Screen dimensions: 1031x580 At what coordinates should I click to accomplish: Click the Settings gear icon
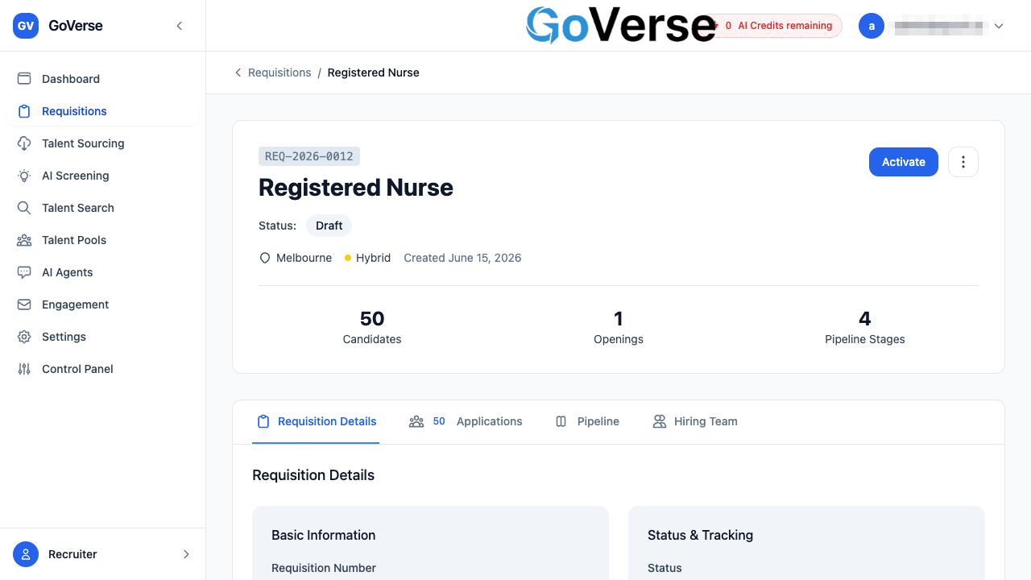click(x=24, y=337)
